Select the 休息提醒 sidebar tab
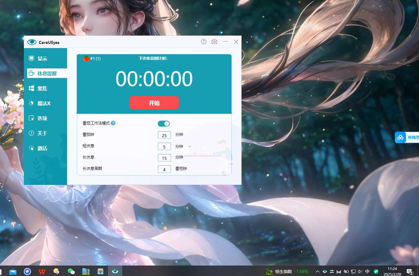The width and height of the screenshot is (419, 276). coord(47,73)
